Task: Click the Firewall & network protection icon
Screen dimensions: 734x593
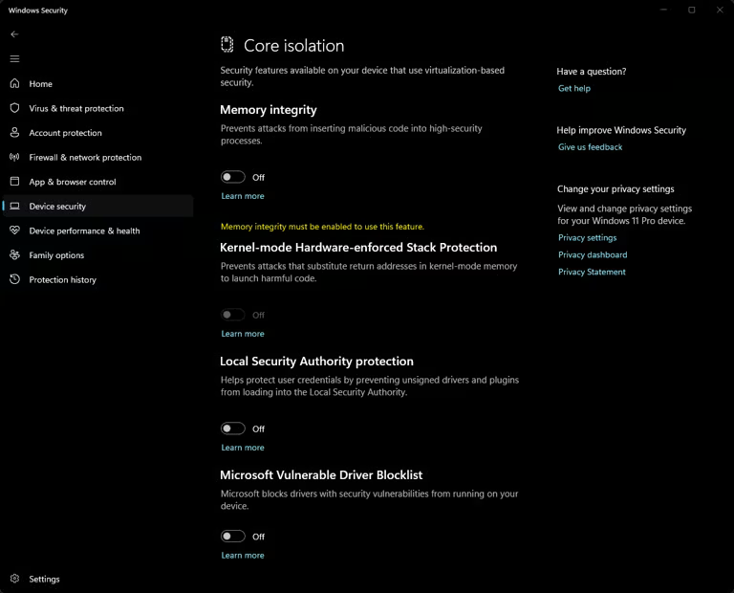Action: coord(14,157)
